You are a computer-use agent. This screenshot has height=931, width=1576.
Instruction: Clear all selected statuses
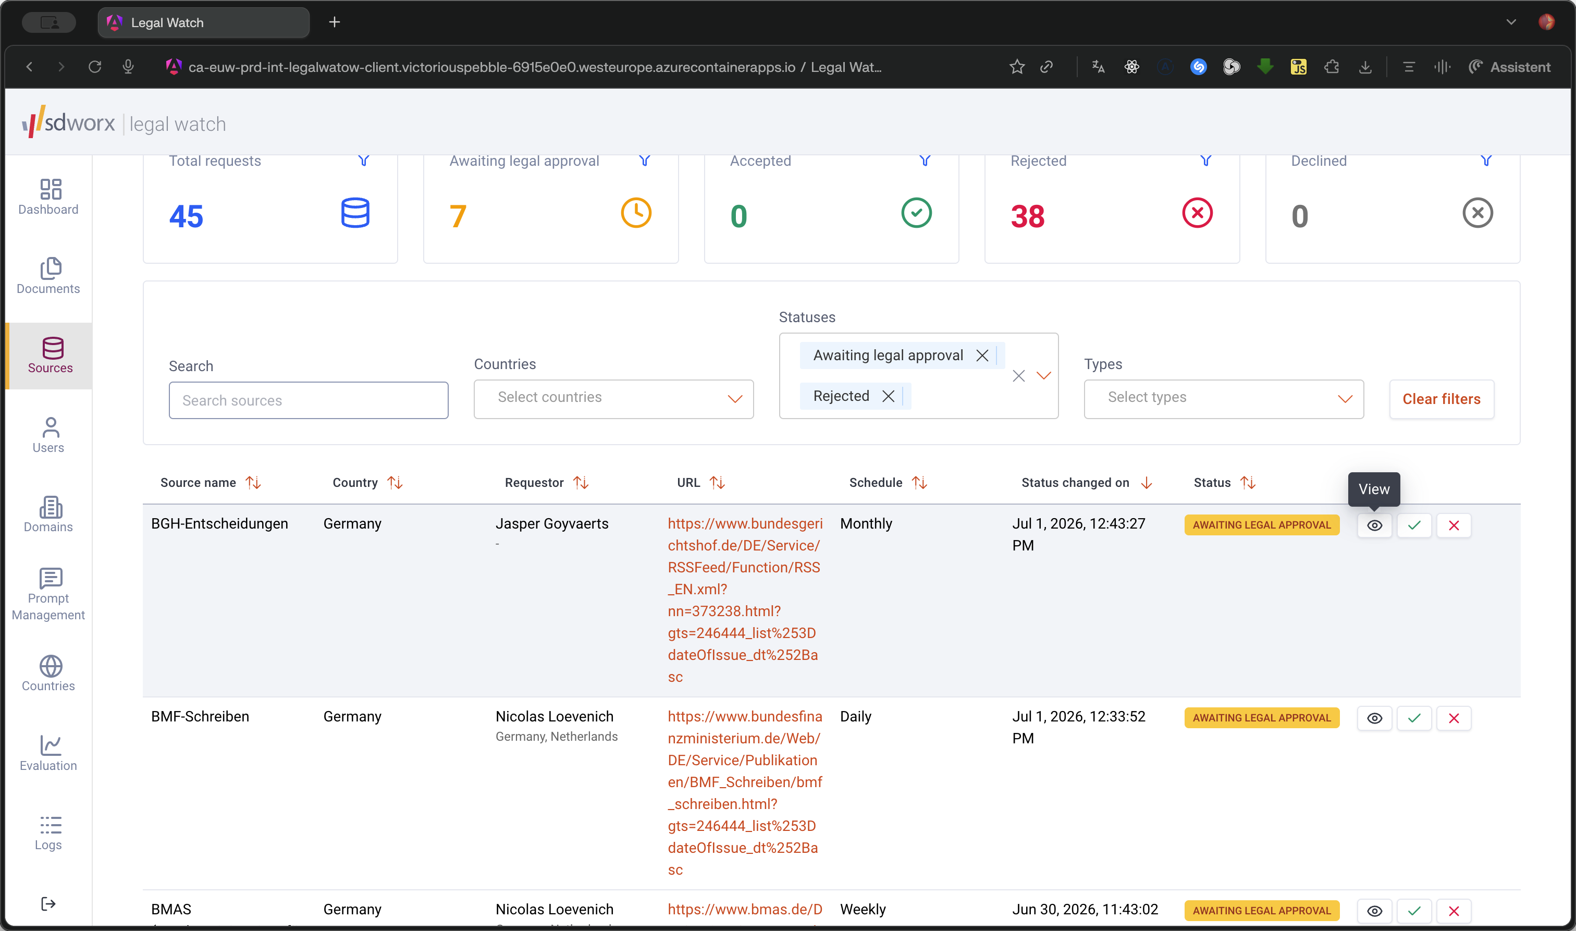point(1018,376)
